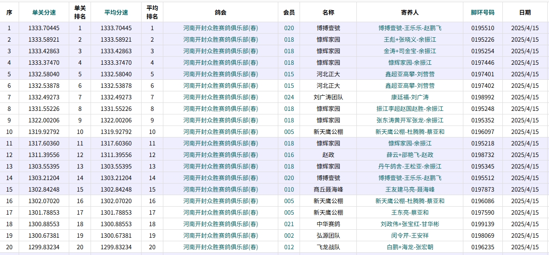Open member 015 link in row 5
Screen dimensions: 549x255
coord(289,74)
